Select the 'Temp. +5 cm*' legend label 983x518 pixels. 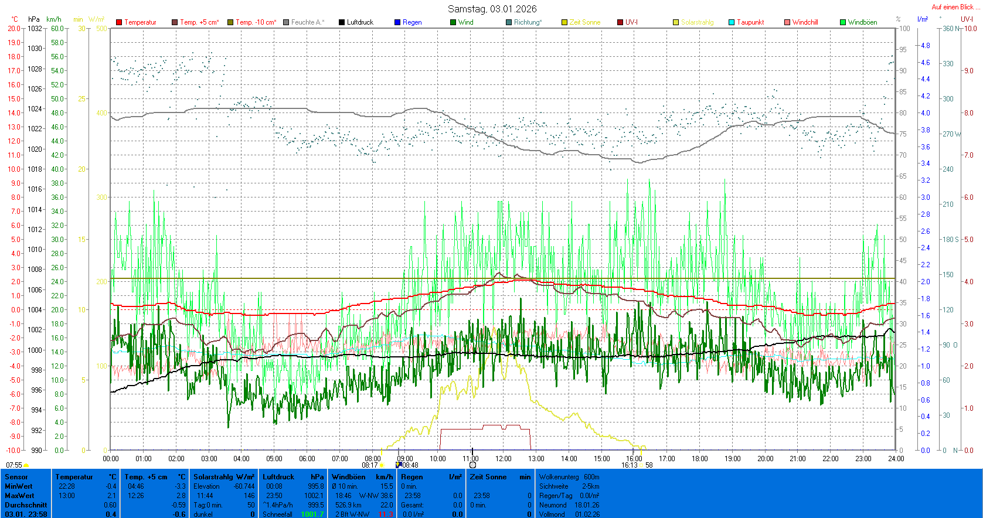(199, 22)
